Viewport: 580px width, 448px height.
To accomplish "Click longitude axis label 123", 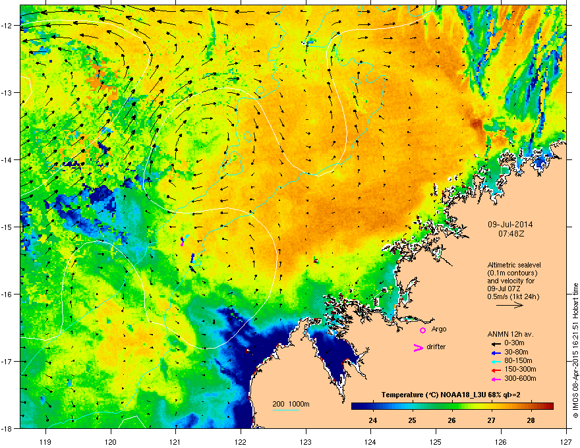I will click(x=306, y=441).
